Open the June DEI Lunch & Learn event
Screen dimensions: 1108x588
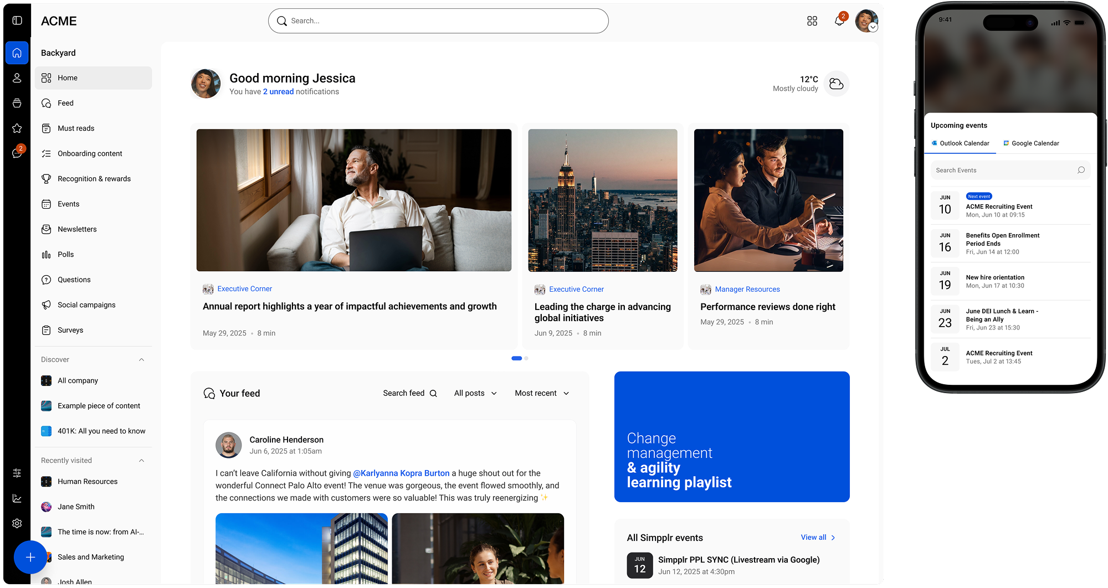tap(1010, 319)
